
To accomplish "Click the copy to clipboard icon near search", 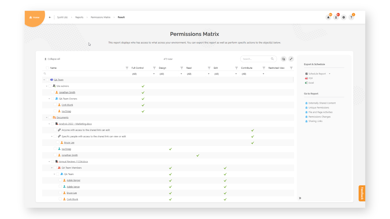I will [x=283, y=59].
